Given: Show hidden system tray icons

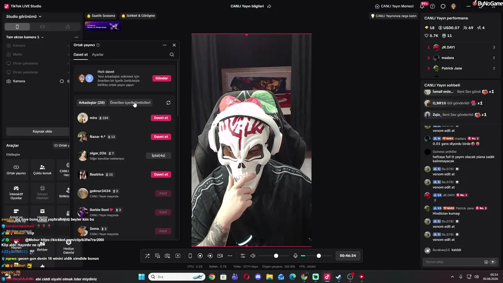Looking at the screenshot, I should (x=452, y=277).
